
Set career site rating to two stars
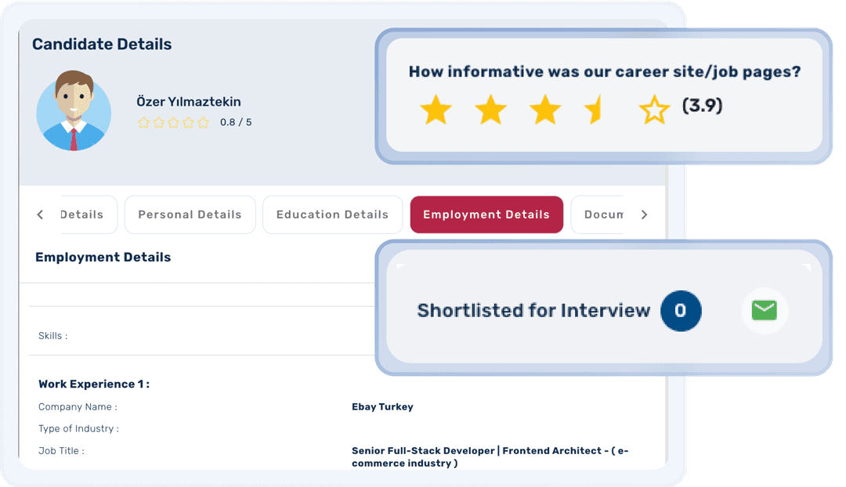pyautogui.click(x=490, y=110)
